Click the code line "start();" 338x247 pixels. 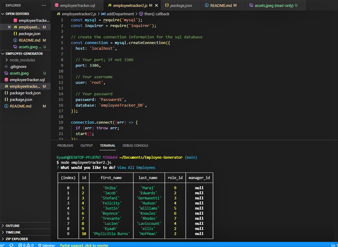tap(85, 134)
